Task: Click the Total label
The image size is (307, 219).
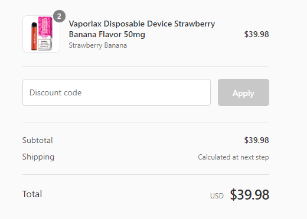Action: click(32, 194)
